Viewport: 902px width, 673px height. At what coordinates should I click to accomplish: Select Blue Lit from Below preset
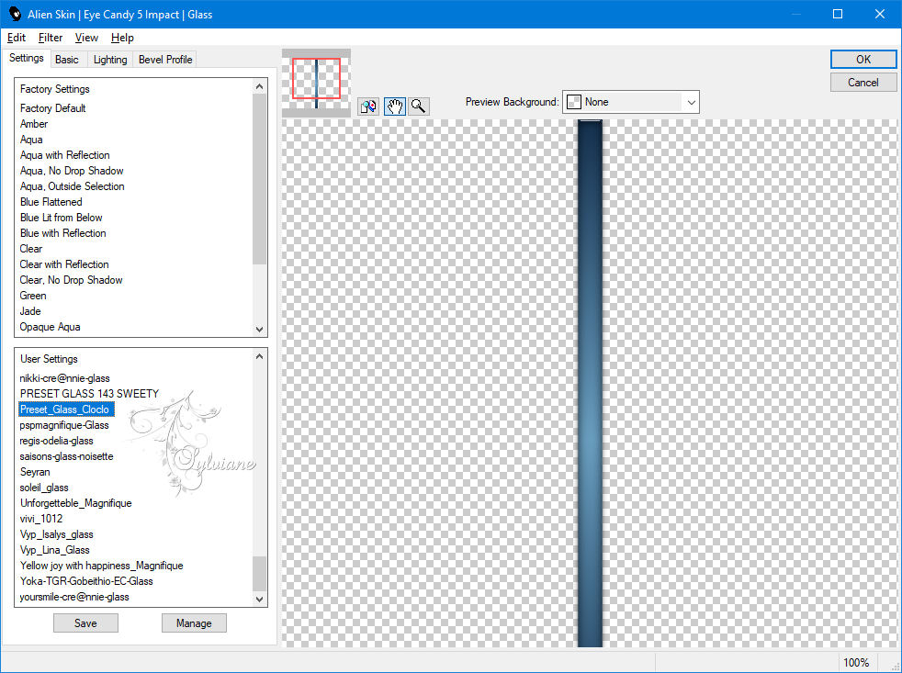(61, 218)
